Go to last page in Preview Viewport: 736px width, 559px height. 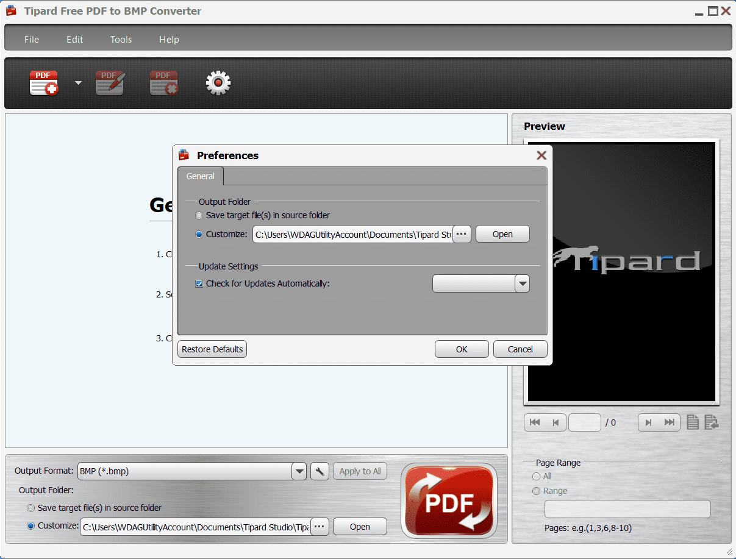(x=670, y=422)
